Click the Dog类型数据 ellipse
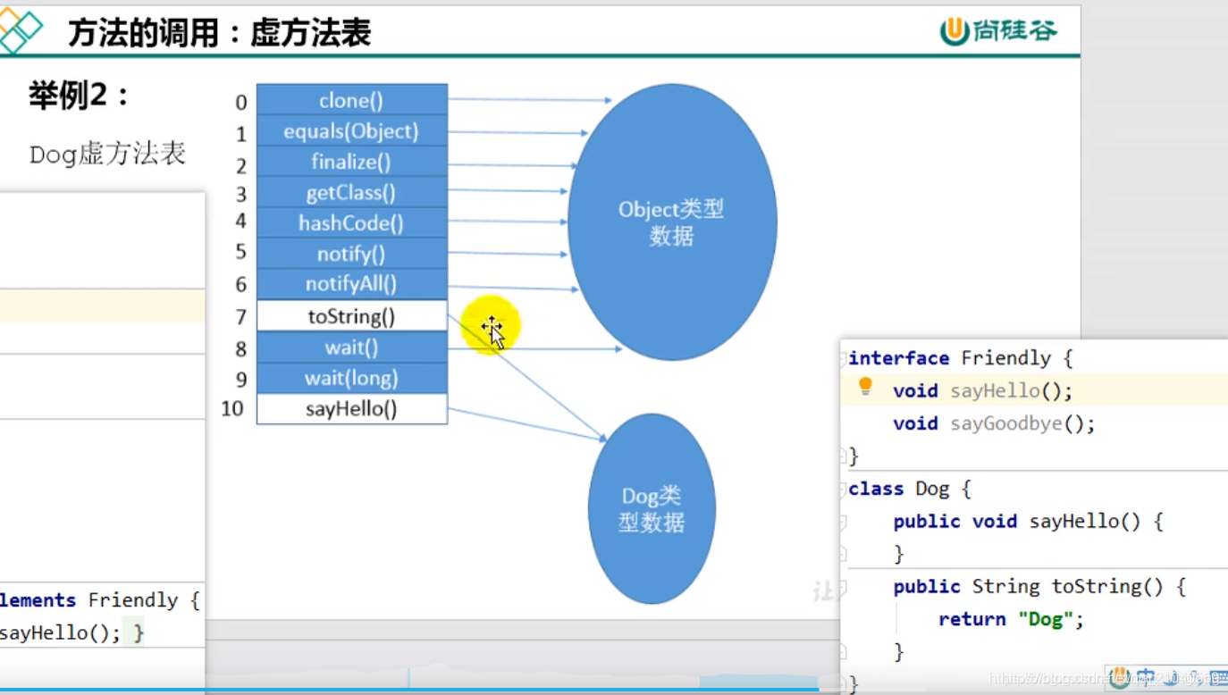 tap(652, 507)
